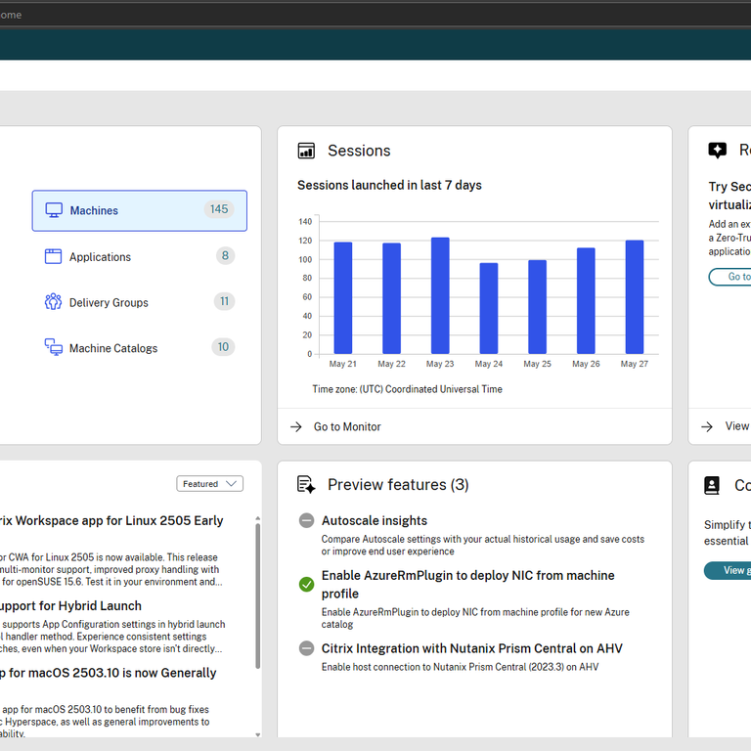Viewport: 751px width, 751px height.
Task: Click the Preview features (3) heading
Action: (x=398, y=485)
